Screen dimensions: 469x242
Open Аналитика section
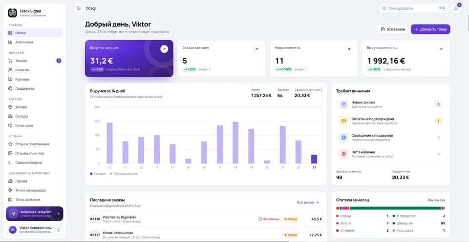click(x=34, y=42)
